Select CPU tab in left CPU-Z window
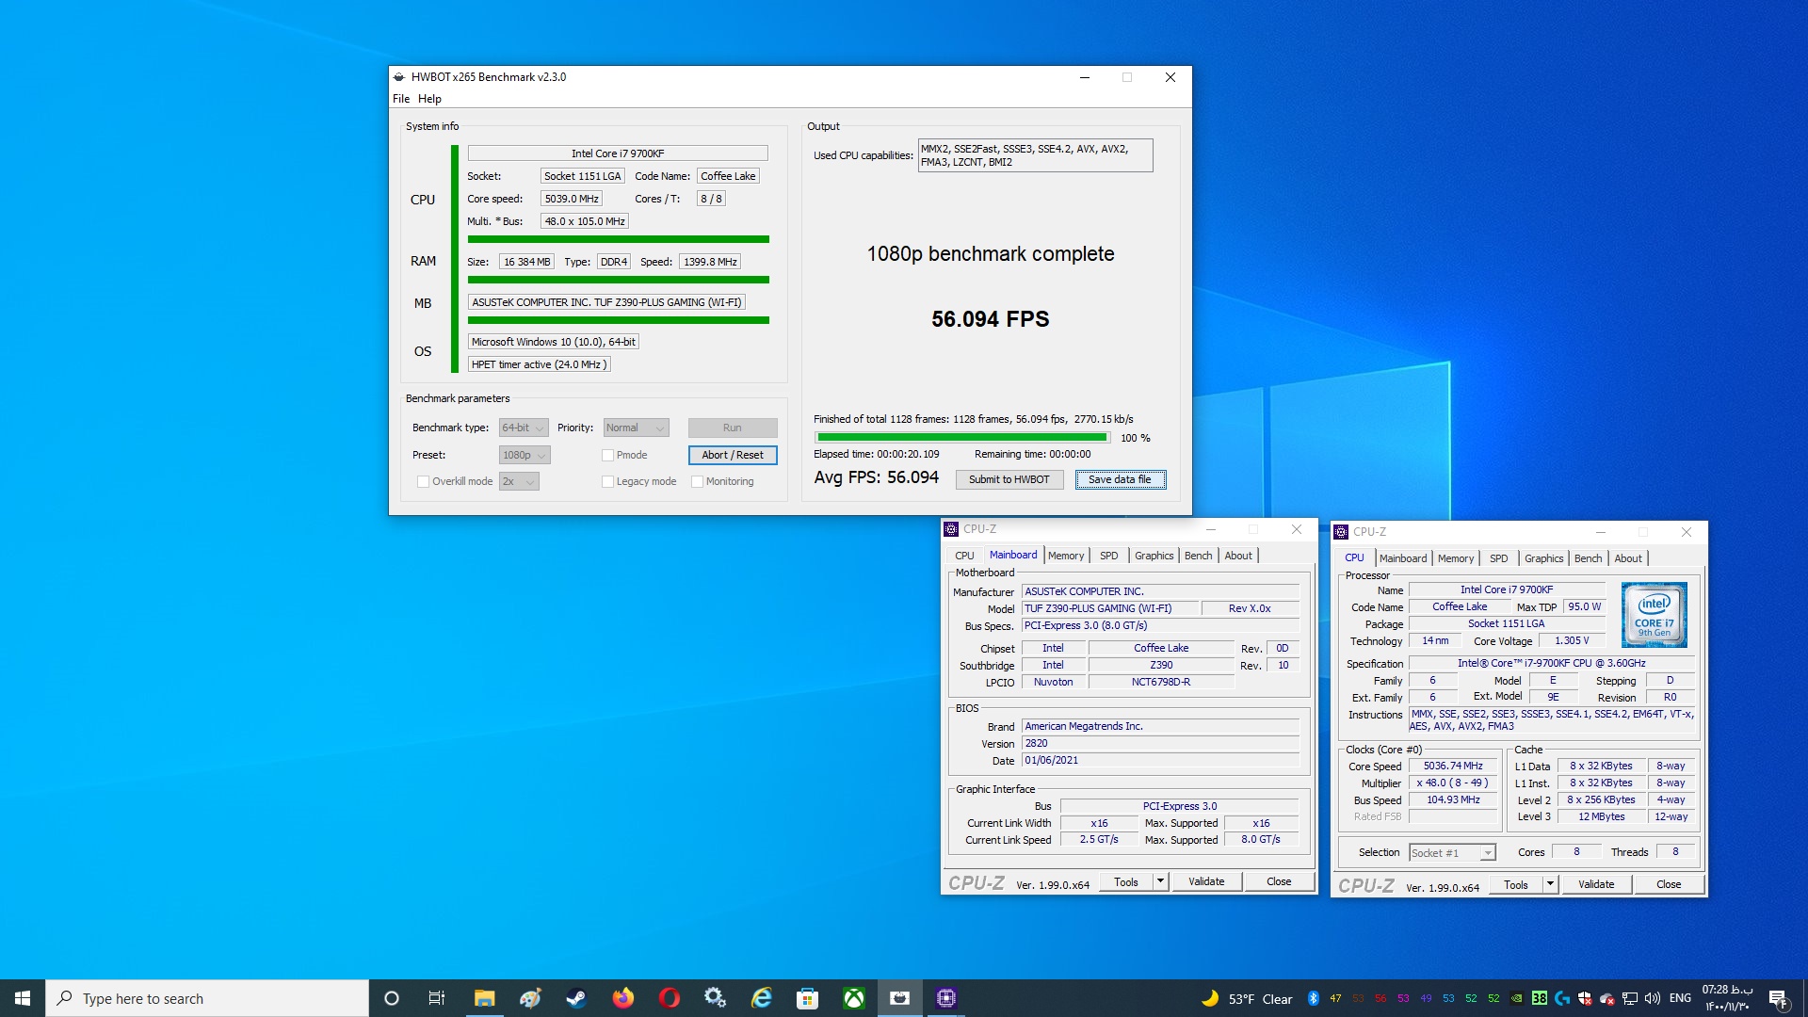The image size is (1808, 1017). coord(964,556)
